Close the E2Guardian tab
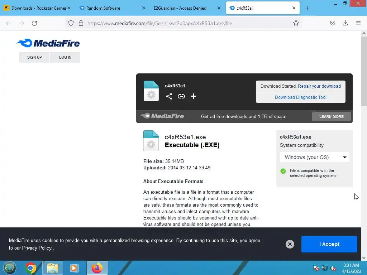 tap(219, 8)
